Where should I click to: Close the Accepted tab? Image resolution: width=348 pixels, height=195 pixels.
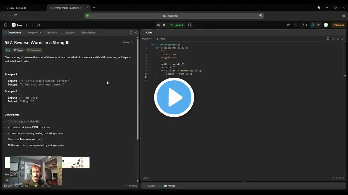pos(40,32)
